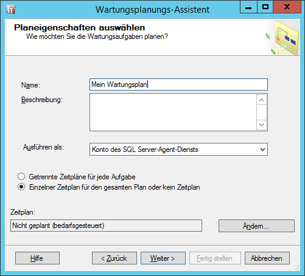
Task: Open the 'Ausführen als' dropdown
Action: coord(178,150)
